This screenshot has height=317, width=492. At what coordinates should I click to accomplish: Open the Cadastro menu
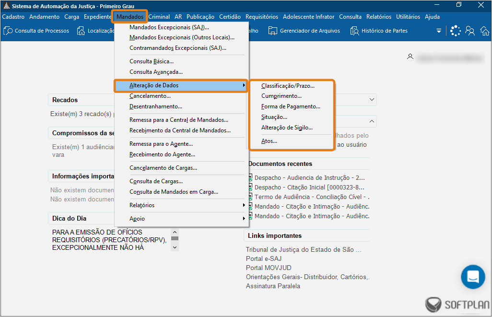(13, 17)
